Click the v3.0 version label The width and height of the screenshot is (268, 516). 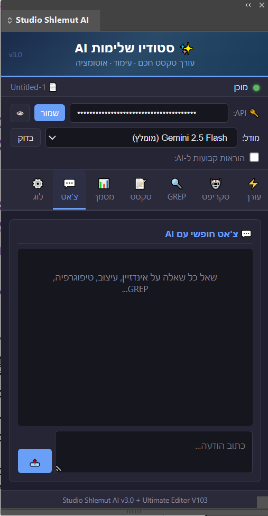click(x=15, y=55)
